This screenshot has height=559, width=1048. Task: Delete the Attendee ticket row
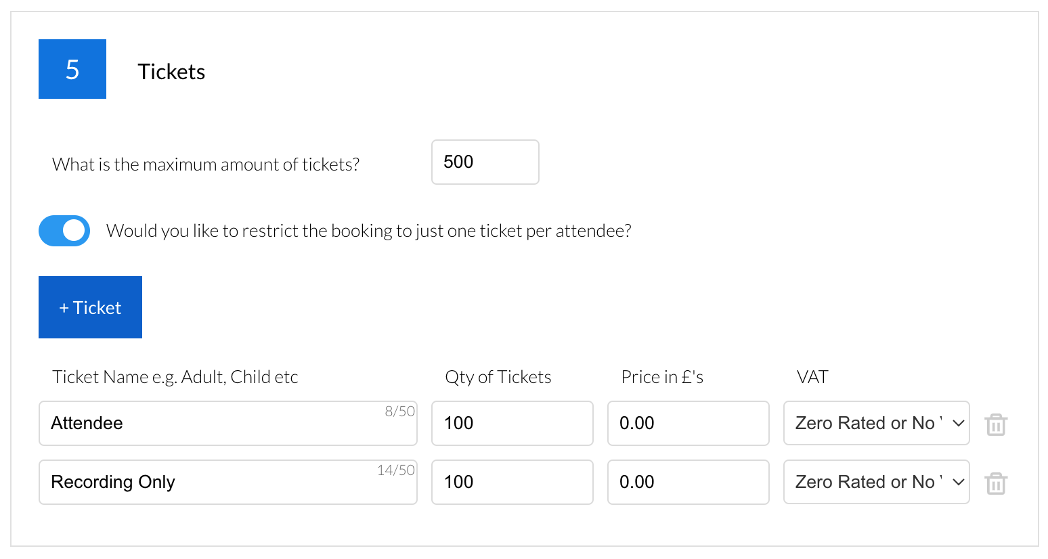pyautogui.click(x=996, y=424)
